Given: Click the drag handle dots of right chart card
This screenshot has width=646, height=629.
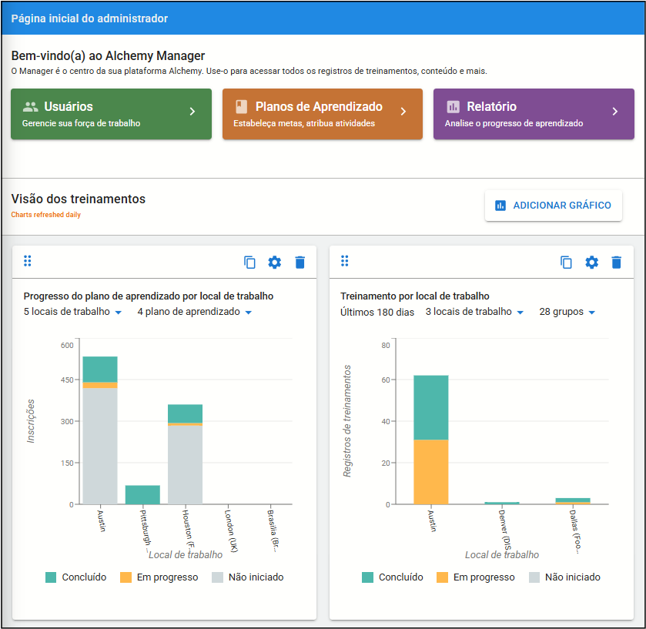Looking at the screenshot, I should click(x=345, y=261).
